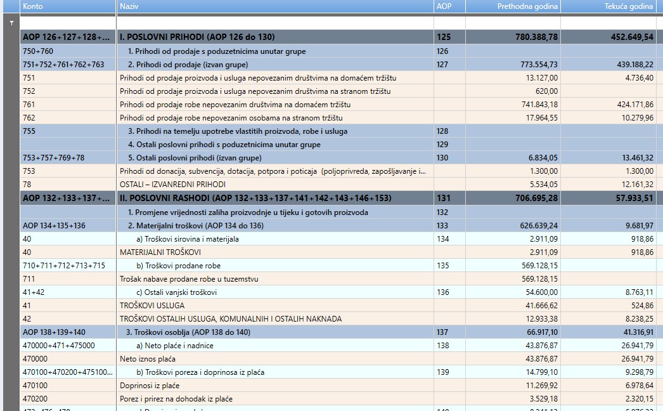The height and width of the screenshot is (411, 663).
Task: Select the b) Troškovi prodane robe row
Action: 338,266
